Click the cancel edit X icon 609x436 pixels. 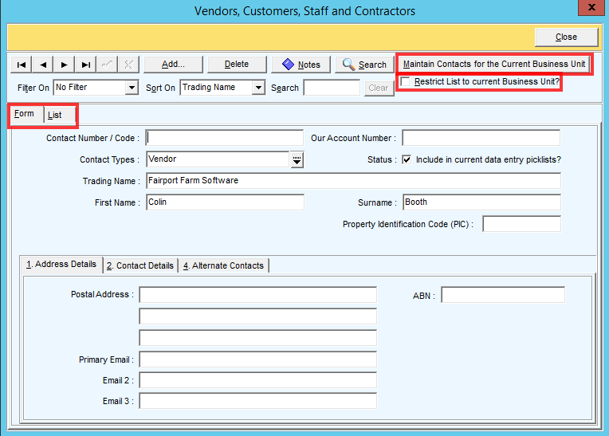(x=128, y=65)
